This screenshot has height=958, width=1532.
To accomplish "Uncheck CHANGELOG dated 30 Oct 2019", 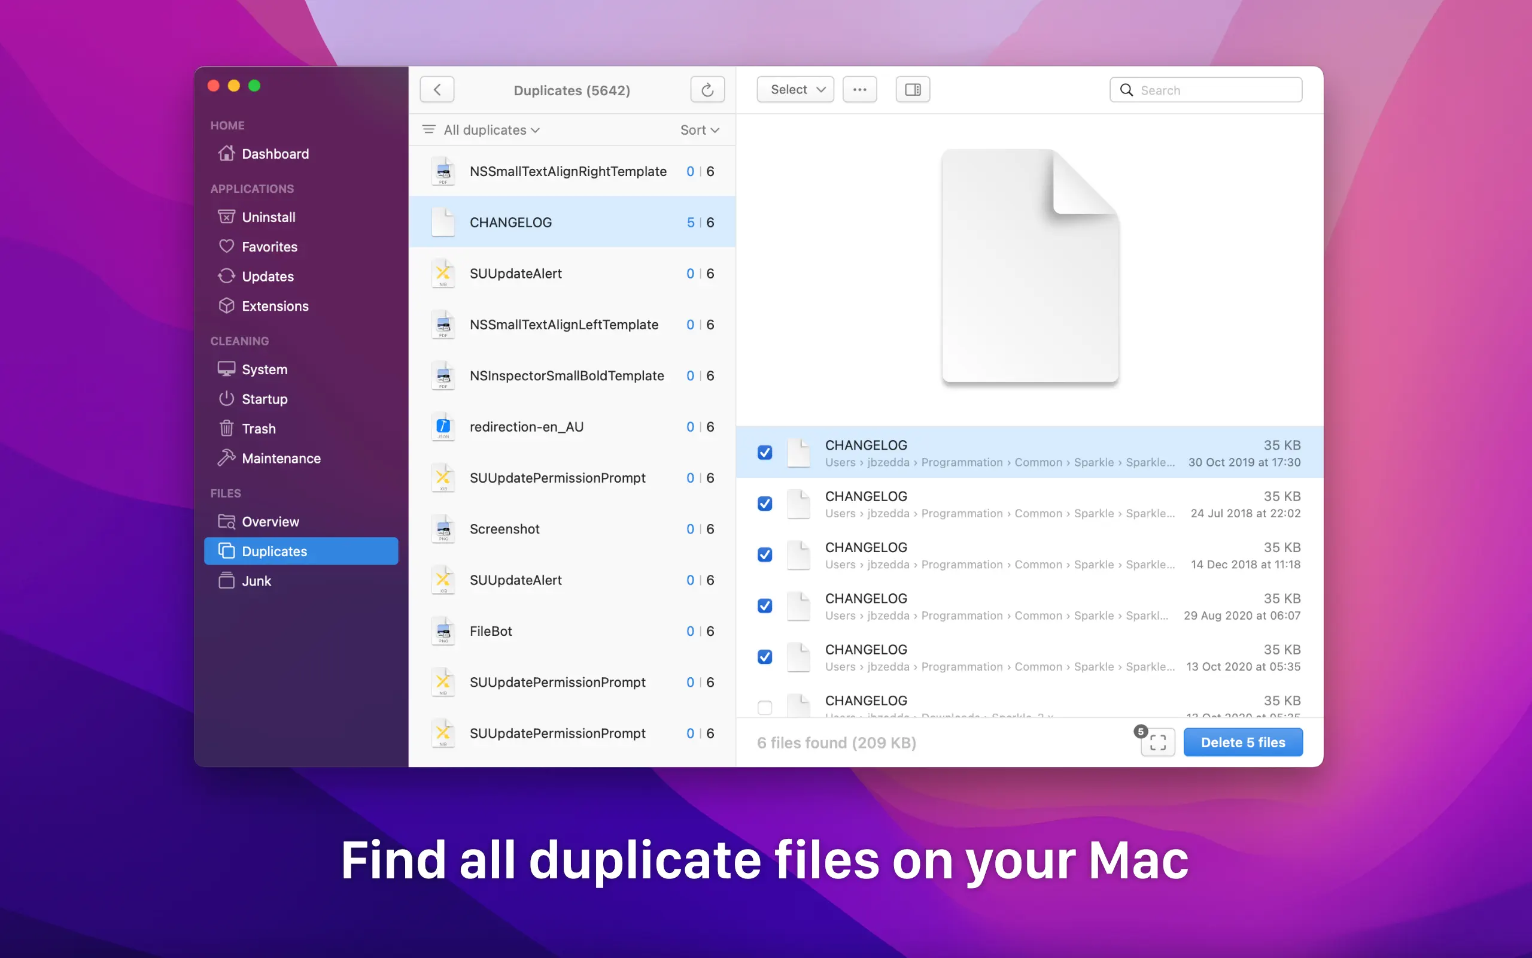I will pyautogui.click(x=765, y=453).
